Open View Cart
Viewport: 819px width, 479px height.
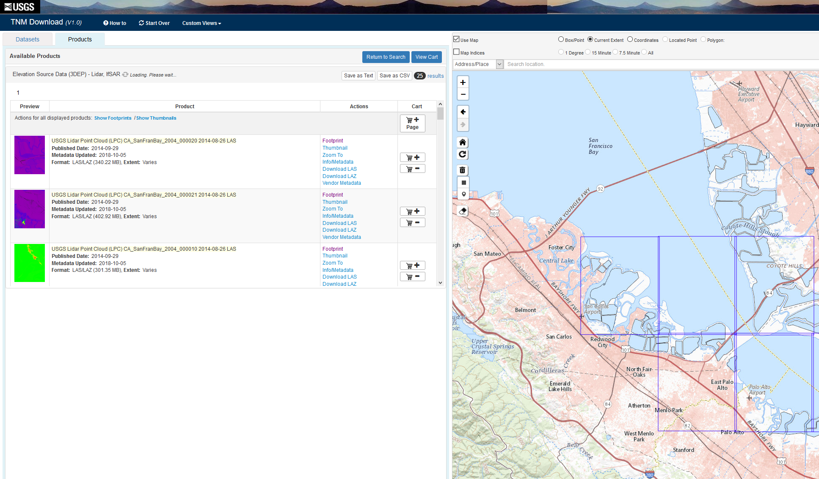pos(427,57)
